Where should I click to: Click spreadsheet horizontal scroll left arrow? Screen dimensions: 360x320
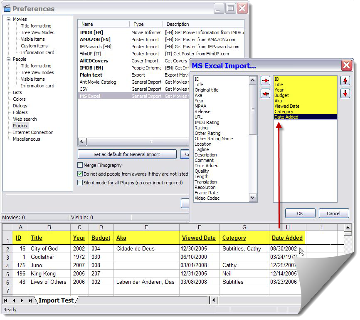tap(214, 300)
